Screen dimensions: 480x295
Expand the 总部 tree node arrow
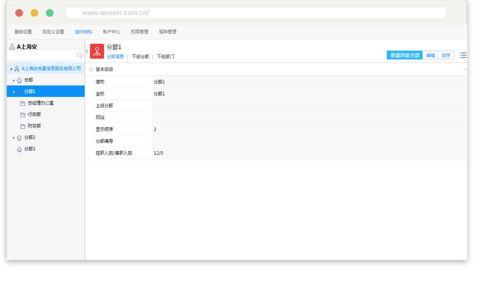14,81
